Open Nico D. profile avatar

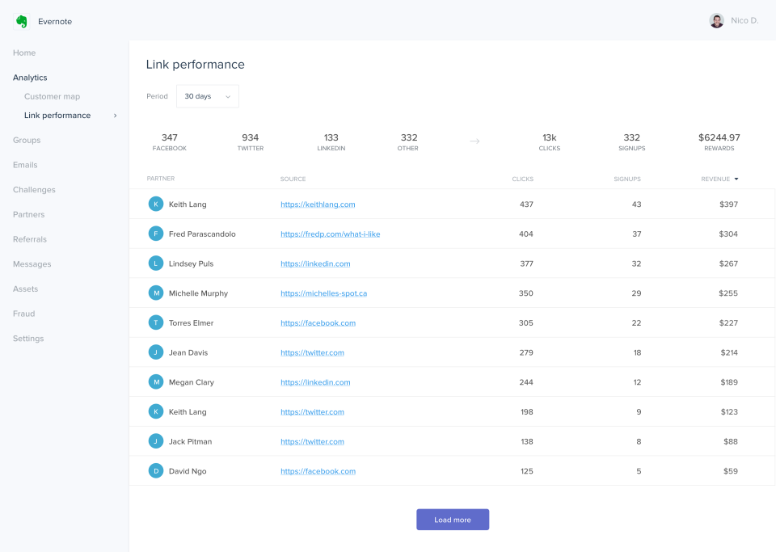coord(716,21)
